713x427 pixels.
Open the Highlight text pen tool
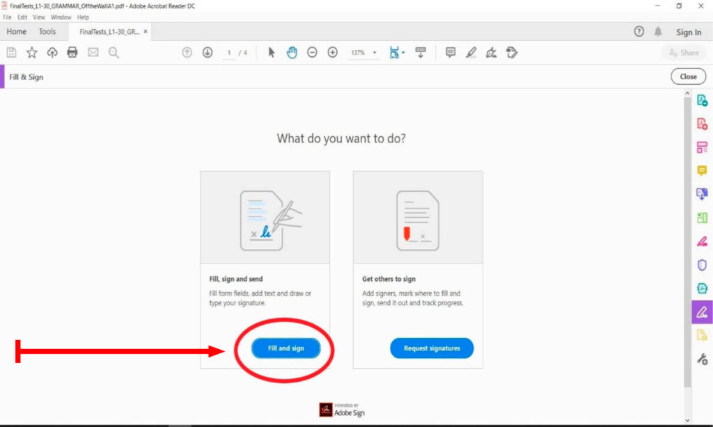click(471, 53)
